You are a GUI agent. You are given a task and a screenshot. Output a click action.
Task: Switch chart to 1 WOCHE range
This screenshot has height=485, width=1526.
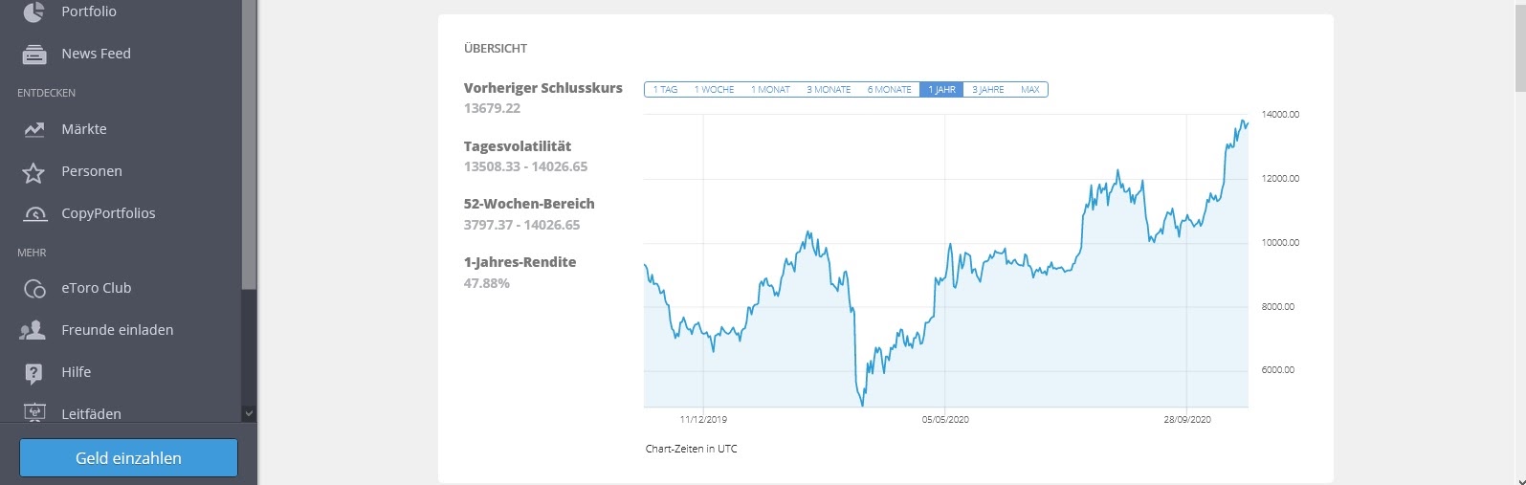[x=714, y=90]
